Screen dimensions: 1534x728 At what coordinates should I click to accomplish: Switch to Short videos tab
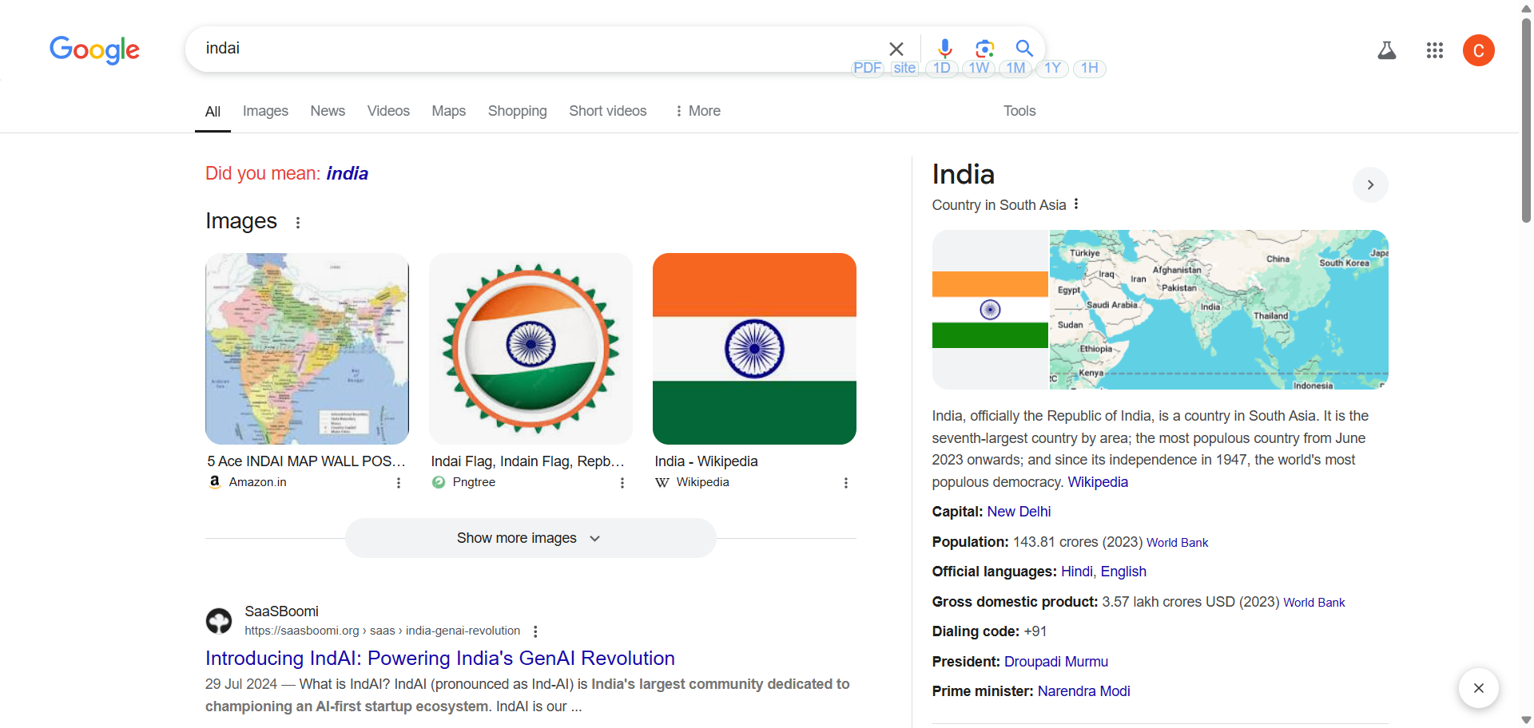(x=607, y=111)
